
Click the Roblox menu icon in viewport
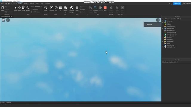(x=3, y=20)
